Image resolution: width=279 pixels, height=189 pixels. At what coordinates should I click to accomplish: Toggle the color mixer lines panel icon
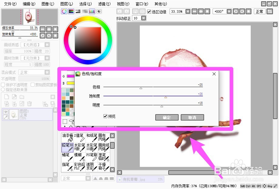(85, 12)
